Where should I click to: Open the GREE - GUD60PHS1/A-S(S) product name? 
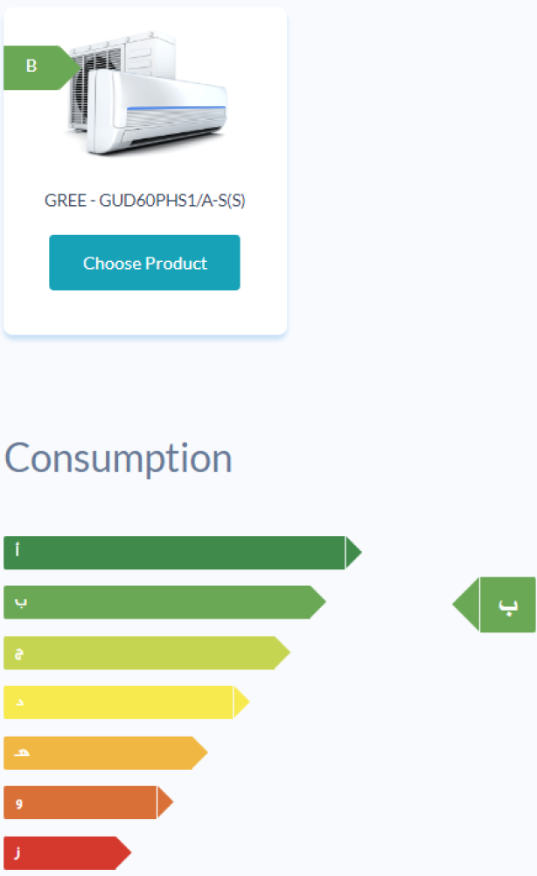click(x=145, y=200)
